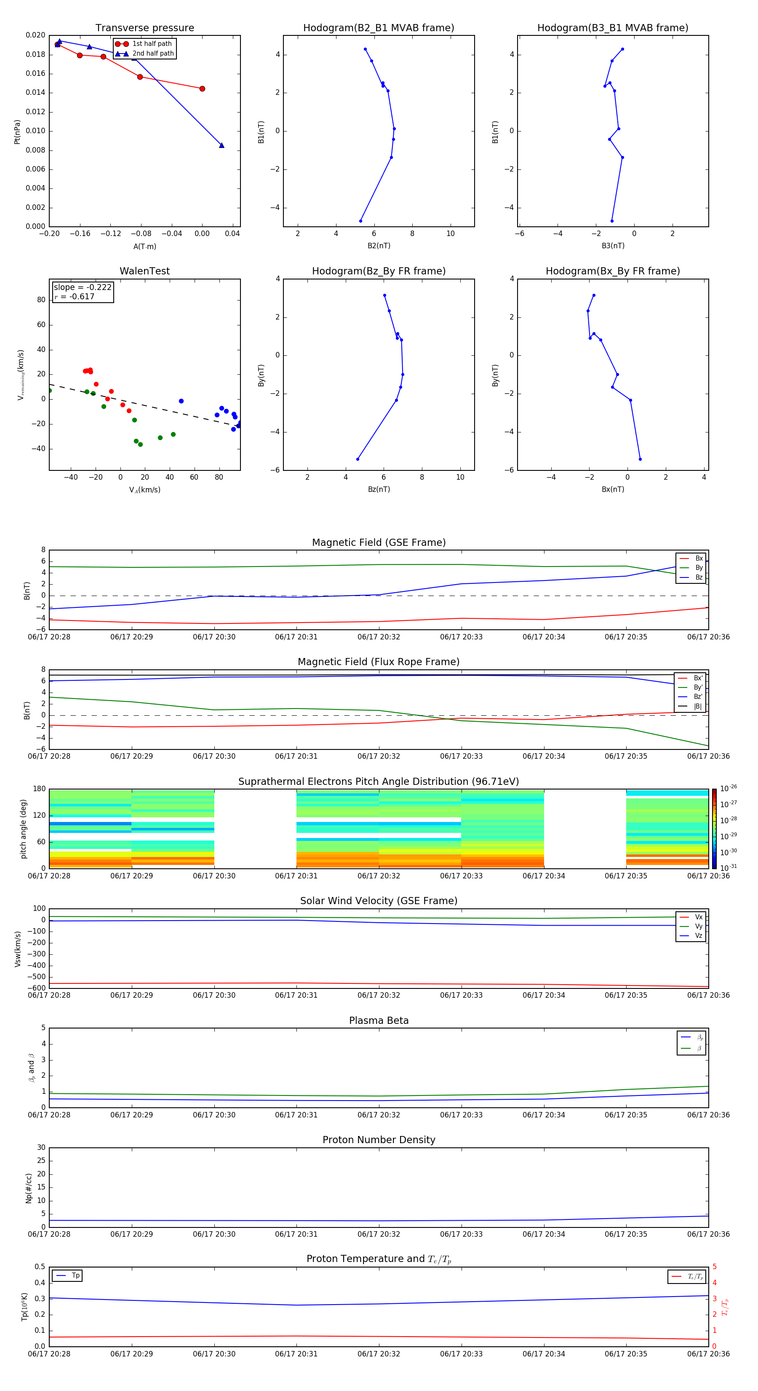758x1391 pixels.
Task: Click the "By'" entry in Flux Rope legend
Action: pos(690,687)
